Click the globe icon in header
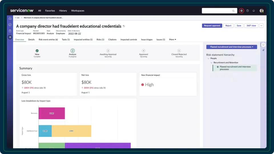This screenshot has height=154, width=274. [x=241, y=11]
